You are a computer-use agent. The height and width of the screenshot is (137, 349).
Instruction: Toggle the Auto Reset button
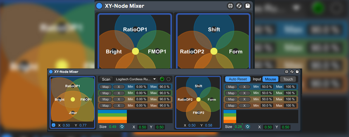tap(238, 79)
